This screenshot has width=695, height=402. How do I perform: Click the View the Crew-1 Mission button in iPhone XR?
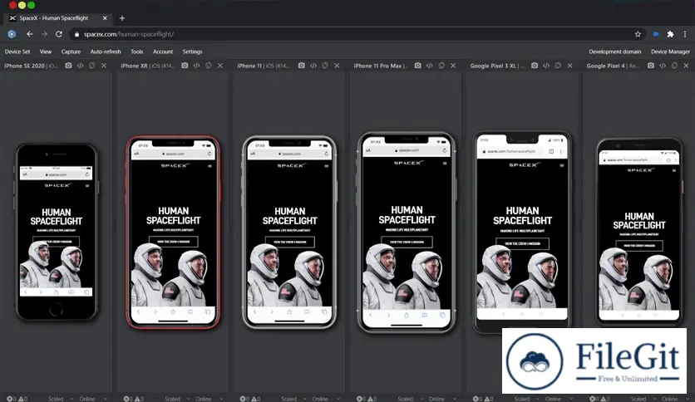point(173,242)
